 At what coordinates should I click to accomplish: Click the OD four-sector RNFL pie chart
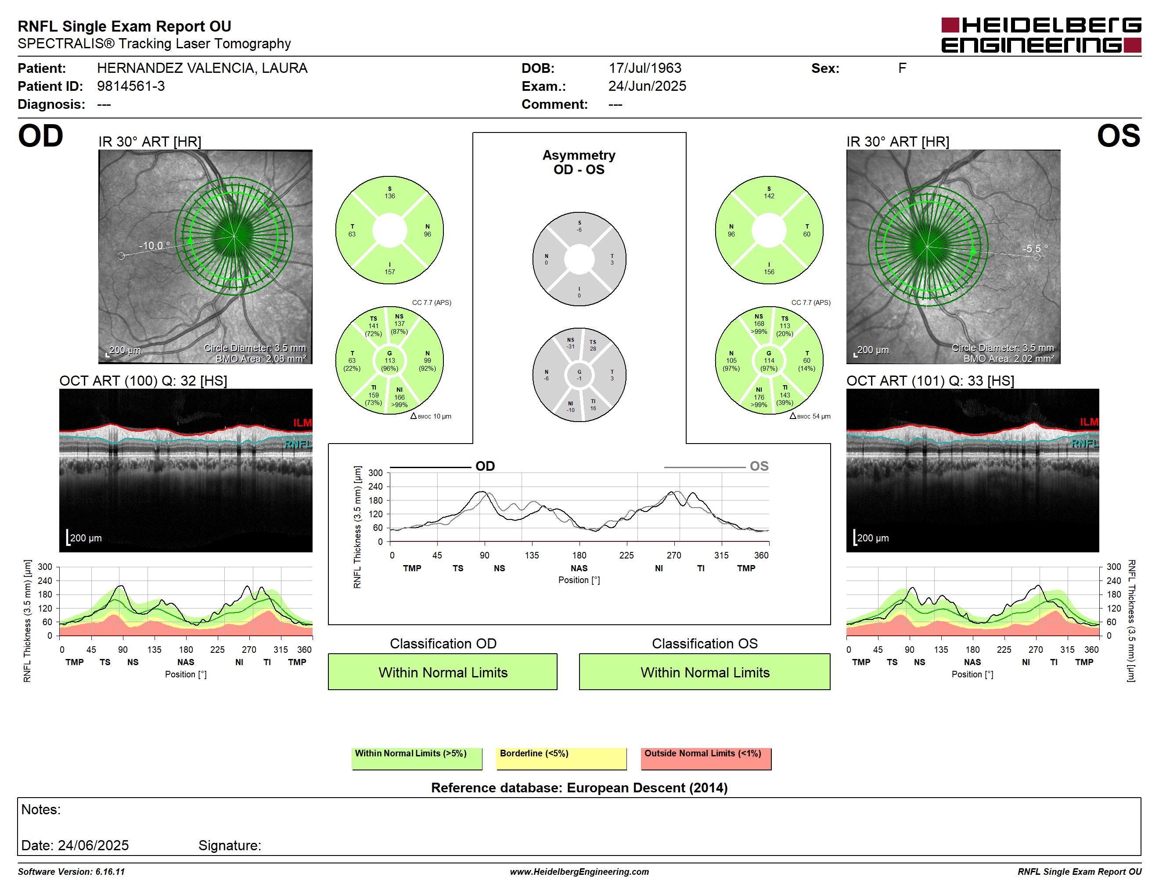pos(389,231)
